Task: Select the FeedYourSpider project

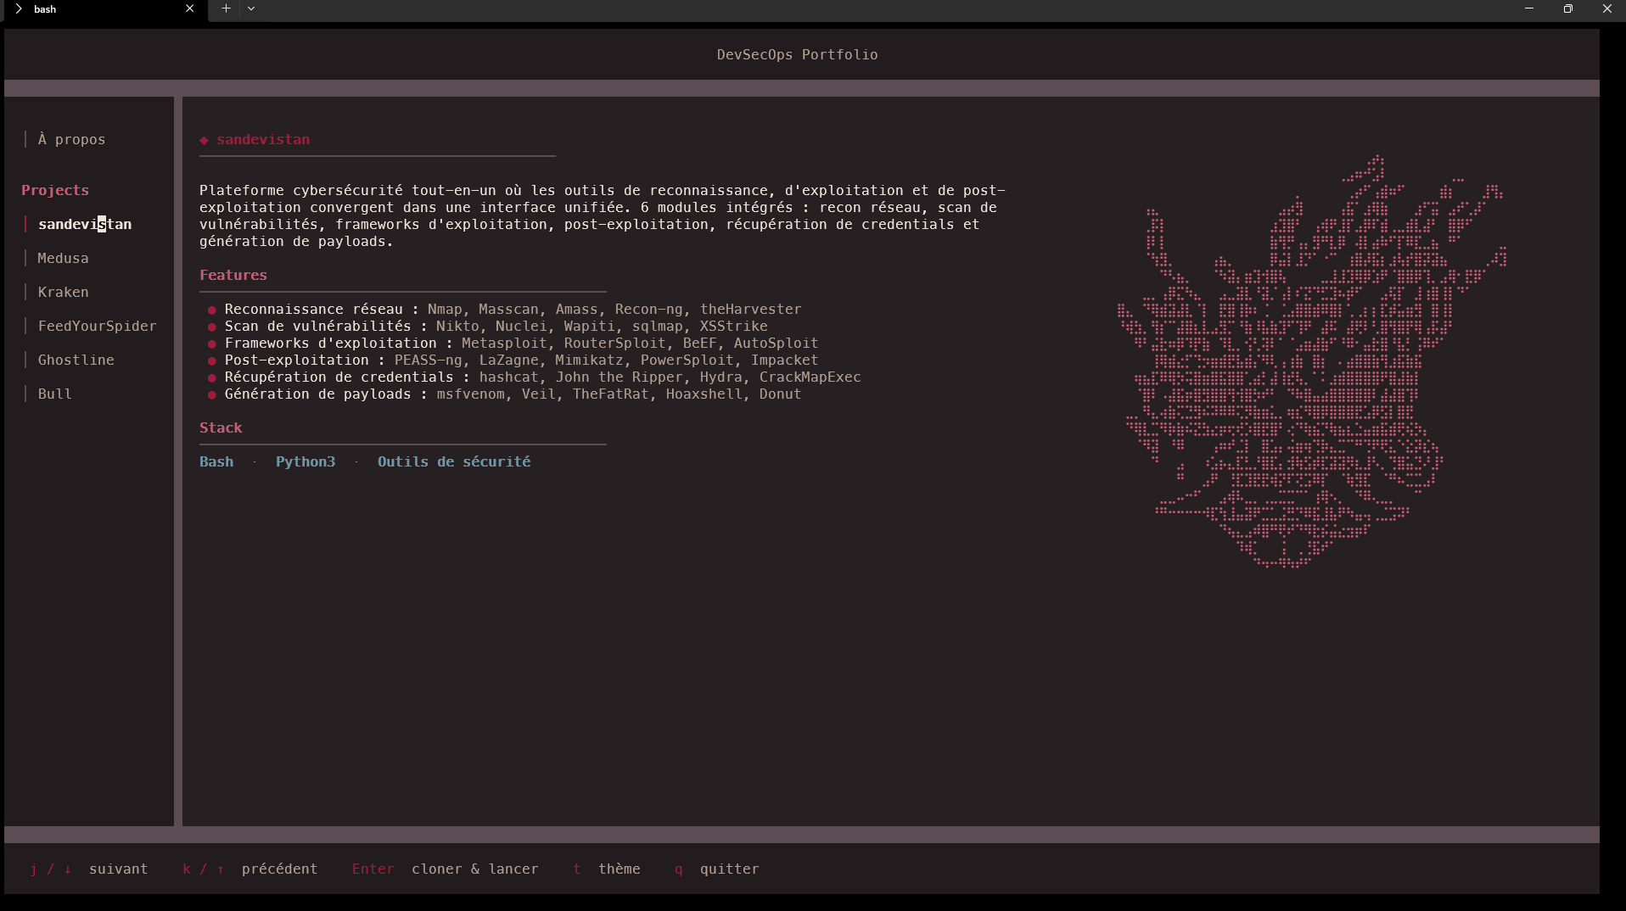Action: tap(97, 326)
